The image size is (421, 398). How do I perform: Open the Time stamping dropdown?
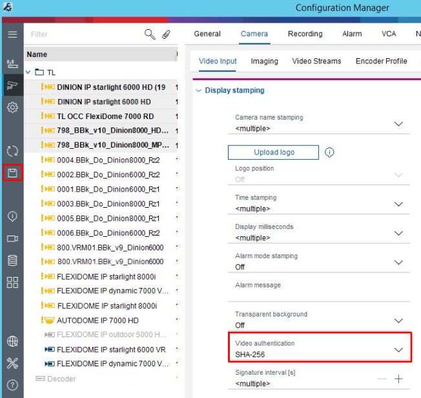tap(398, 204)
